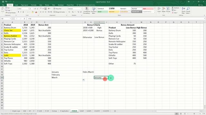The image size is (206, 115).
Task: Switch to the Vlookup sheet tab
Action: 54,111
